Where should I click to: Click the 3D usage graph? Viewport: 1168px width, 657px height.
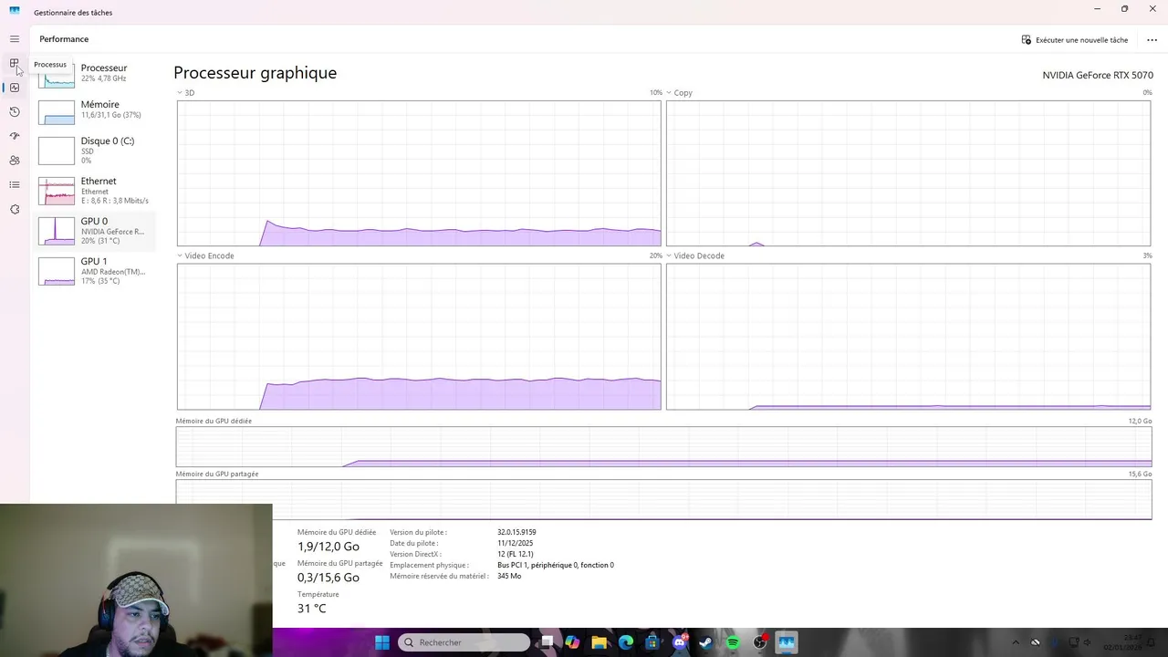click(x=419, y=173)
